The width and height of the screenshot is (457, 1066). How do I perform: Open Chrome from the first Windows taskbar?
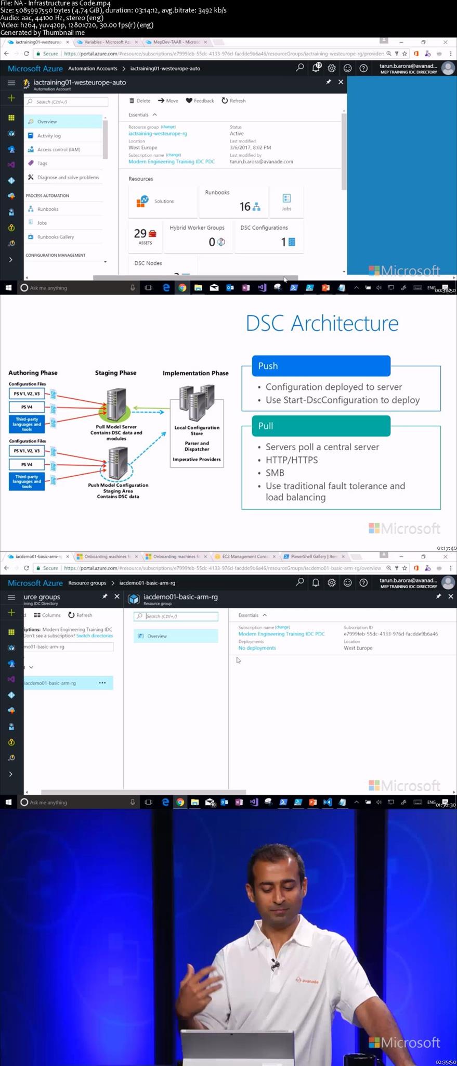click(x=182, y=287)
